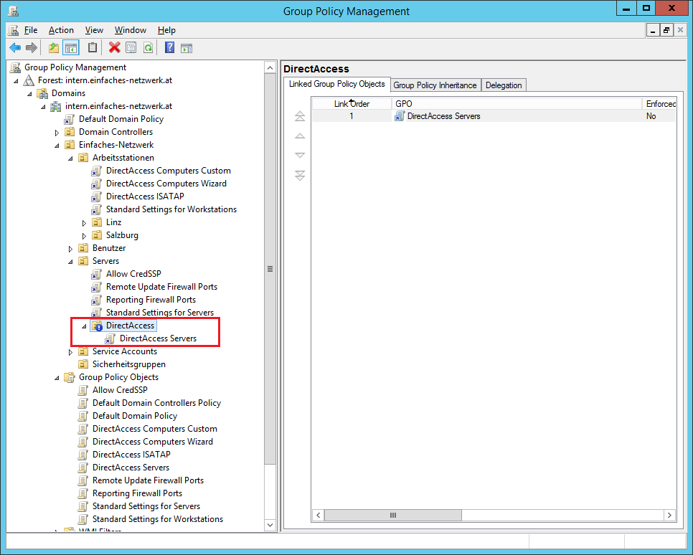This screenshot has width=693, height=555.
Task: Open Properties from the toolbar icon
Action: point(131,48)
